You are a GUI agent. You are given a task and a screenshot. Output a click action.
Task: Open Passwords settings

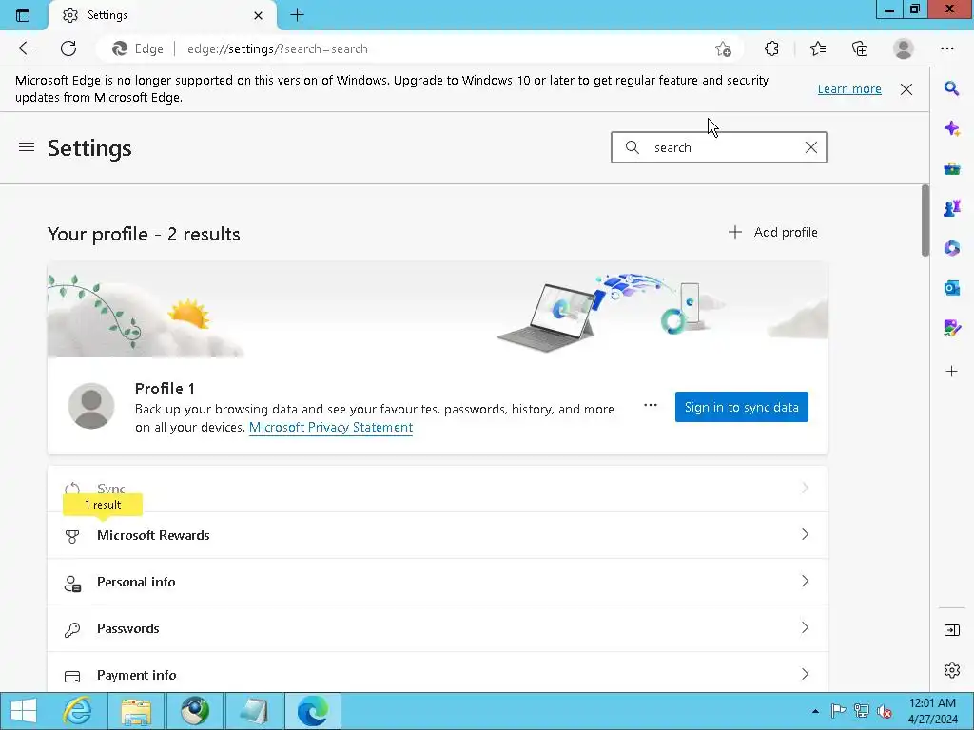click(x=438, y=628)
